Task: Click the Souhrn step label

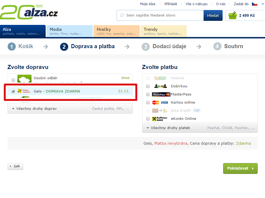Action: (x=233, y=46)
